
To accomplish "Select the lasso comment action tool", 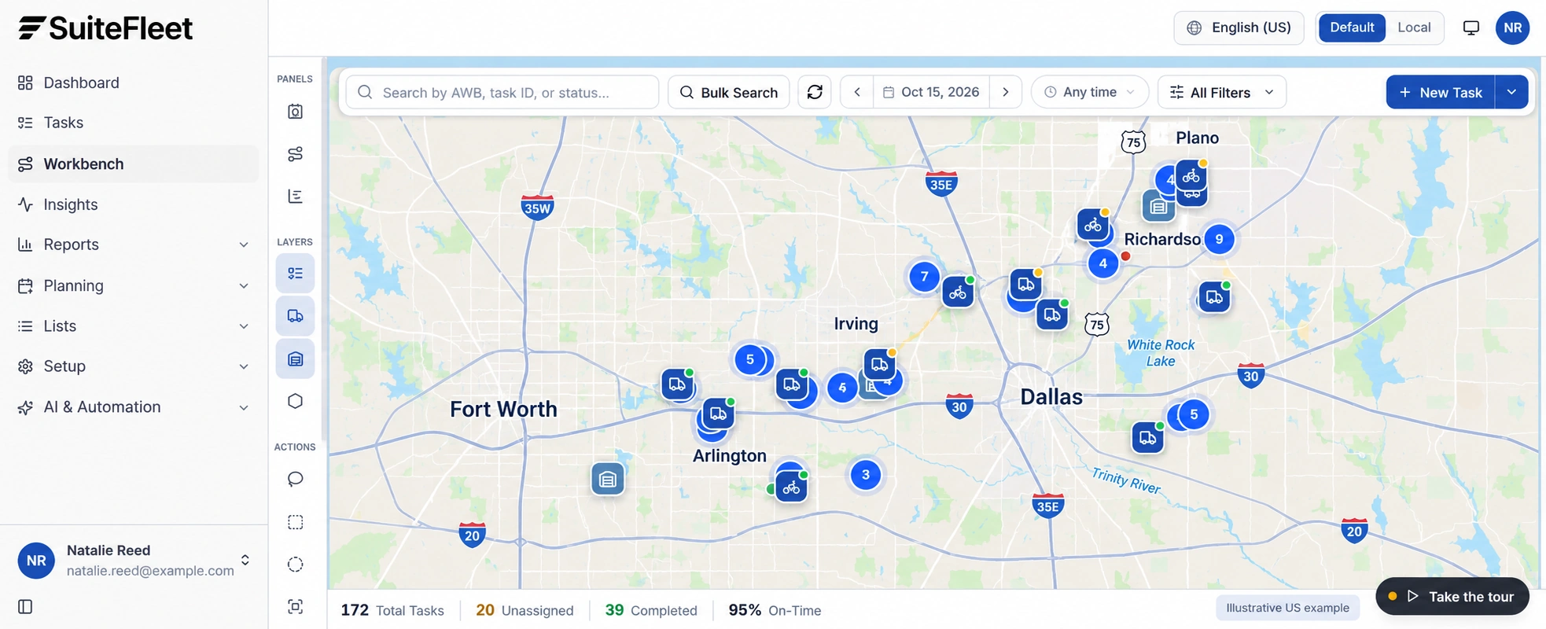I will pos(295,479).
